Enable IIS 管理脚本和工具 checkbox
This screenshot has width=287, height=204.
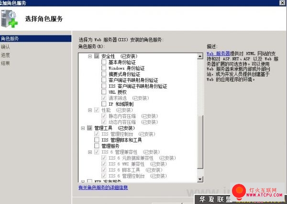97,140
